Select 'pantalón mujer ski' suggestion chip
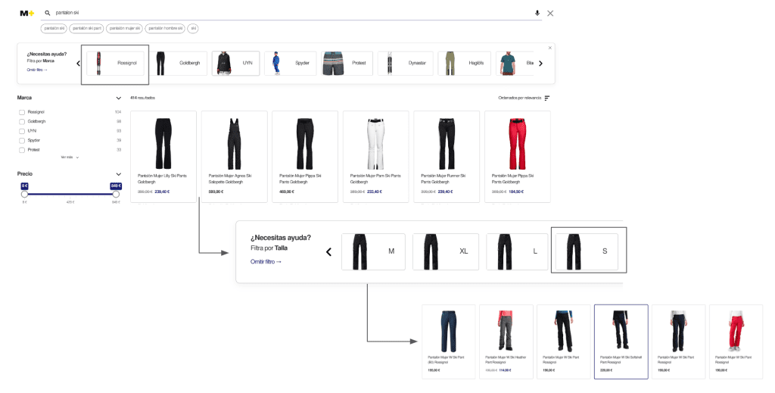This screenshot has width=775, height=393. pos(125,28)
